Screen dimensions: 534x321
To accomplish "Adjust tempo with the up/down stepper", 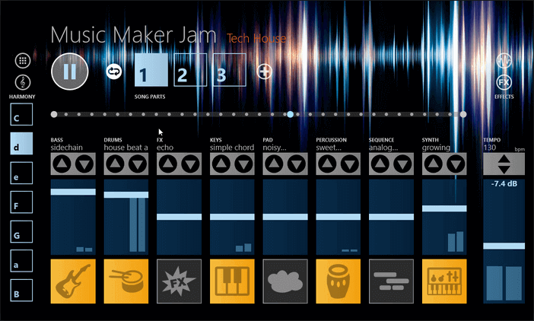I will coord(504,164).
